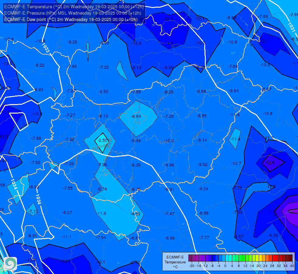Image resolution: width=298 pixels, height=274 pixels.
Task: Click the -9.99 temperature value
Action: [104, 43]
